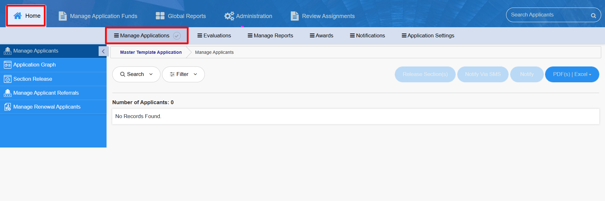Collapse the left sidebar with the chevron
605x201 pixels.
point(103,51)
